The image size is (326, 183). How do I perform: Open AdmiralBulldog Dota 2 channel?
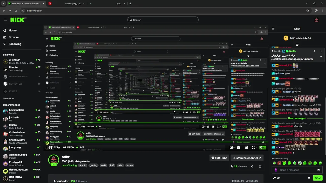pyautogui.click(x=22, y=156)
